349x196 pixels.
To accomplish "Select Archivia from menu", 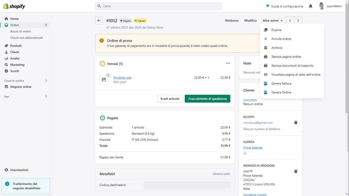I will pos(292,48).
